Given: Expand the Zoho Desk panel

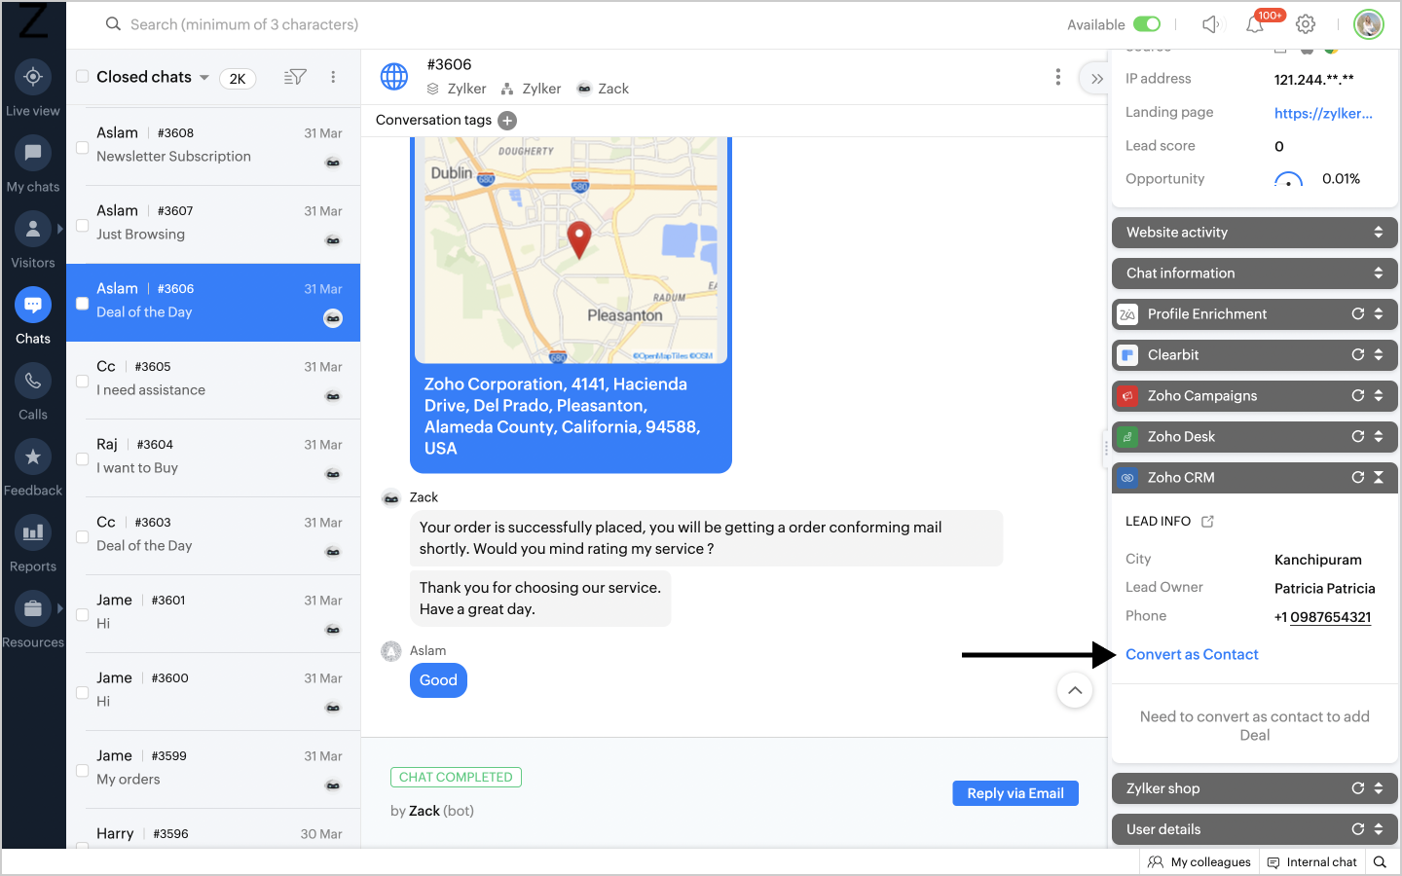Looking at the screenshot, I should [x=1378, y=436].
